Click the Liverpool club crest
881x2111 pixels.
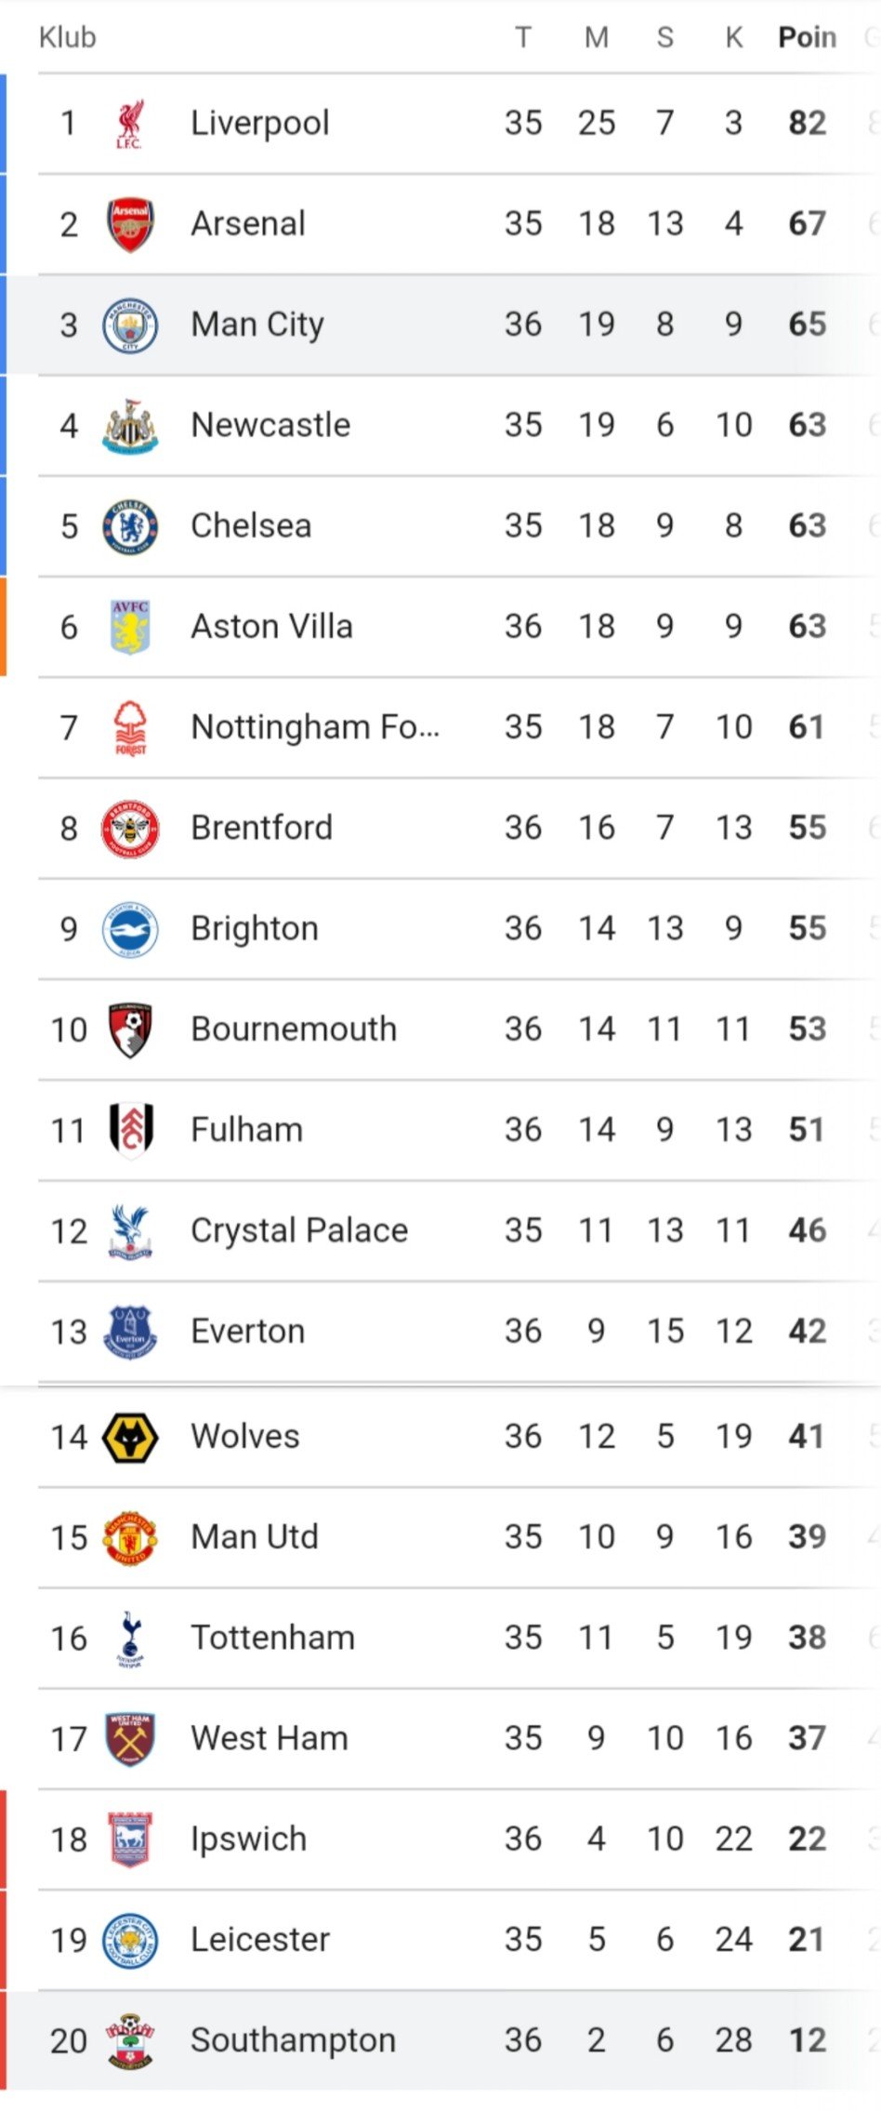129,124
